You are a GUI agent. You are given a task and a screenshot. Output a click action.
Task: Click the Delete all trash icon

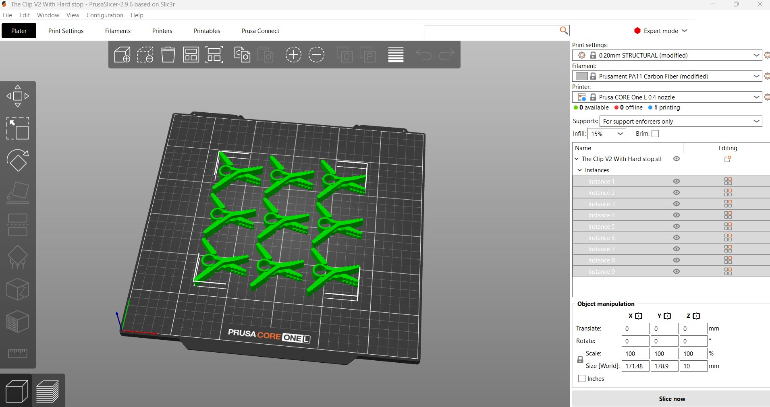pos(168,54)
